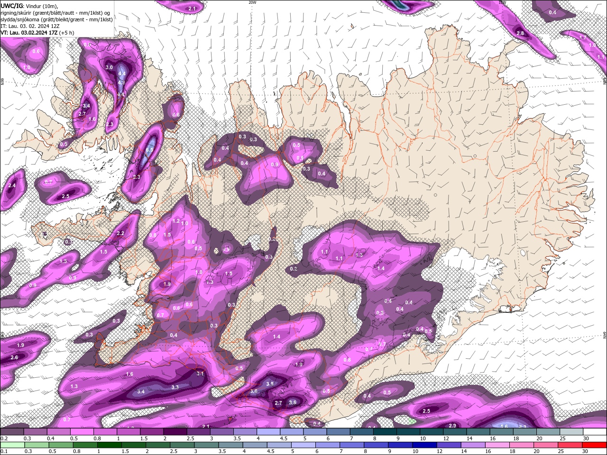Select the deep blue lower swatch between 10 and 12
Screen dimensions: 607x455
click(425, 445)
